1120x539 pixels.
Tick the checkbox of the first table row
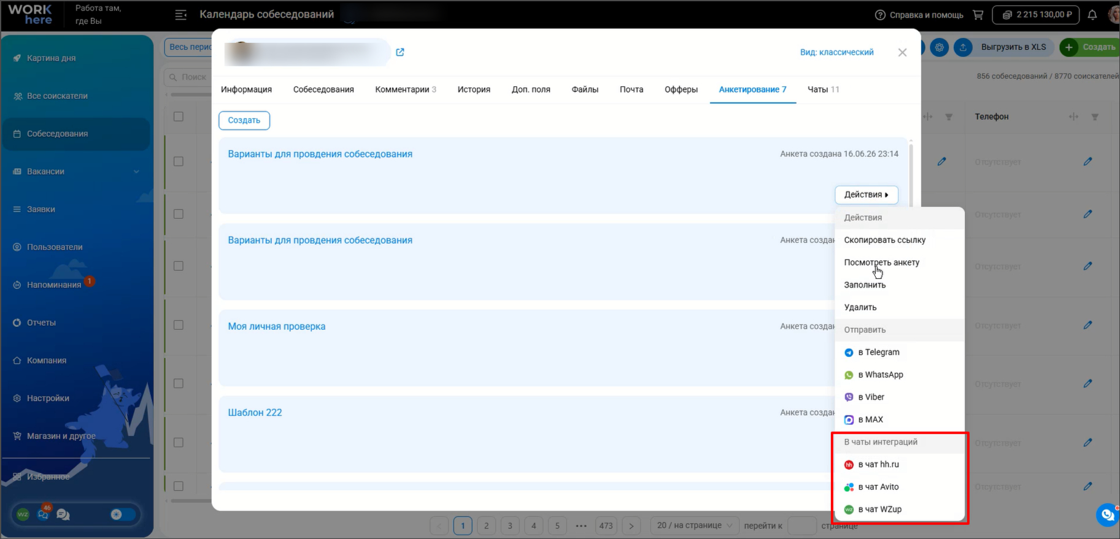coord(179,161)
